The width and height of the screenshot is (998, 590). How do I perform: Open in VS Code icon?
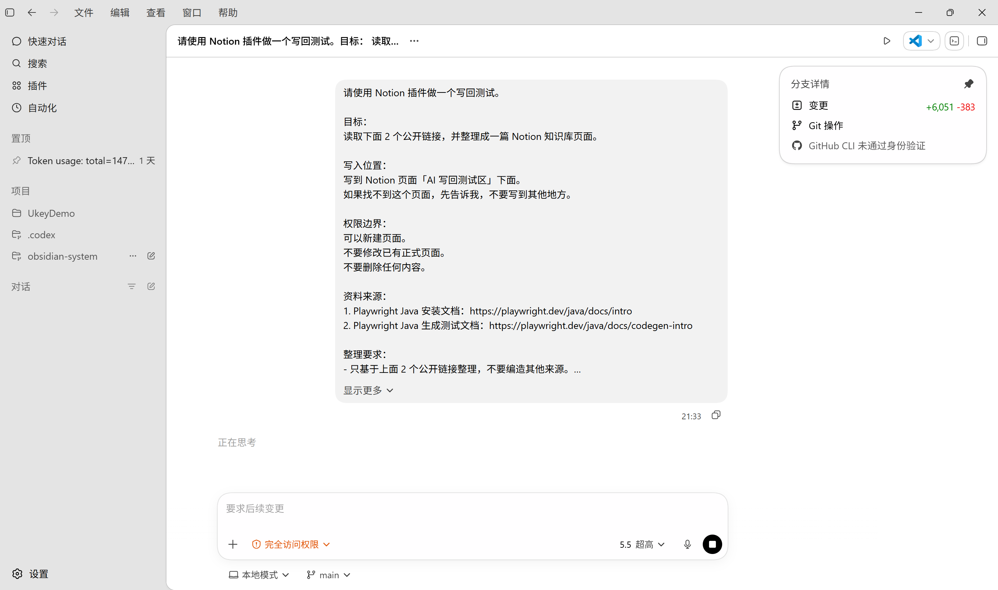[915, 41]
